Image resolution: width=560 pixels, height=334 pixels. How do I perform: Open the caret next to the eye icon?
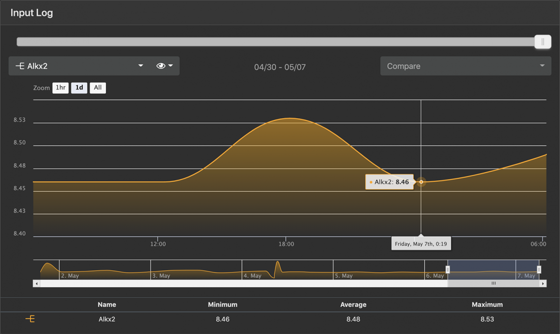(x=171, y=66)
